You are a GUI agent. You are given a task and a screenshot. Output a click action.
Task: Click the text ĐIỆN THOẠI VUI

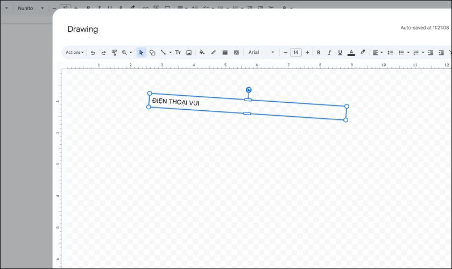point(176,102)
